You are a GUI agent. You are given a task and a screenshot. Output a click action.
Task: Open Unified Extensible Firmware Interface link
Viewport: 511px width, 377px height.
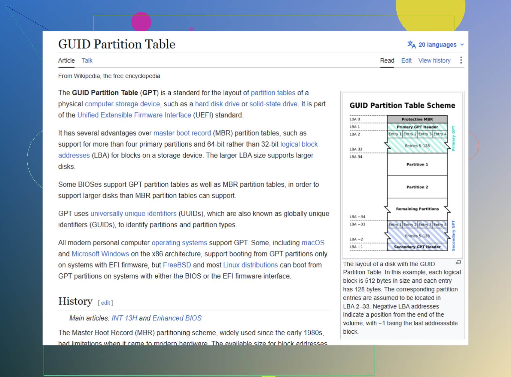[134, 115]
